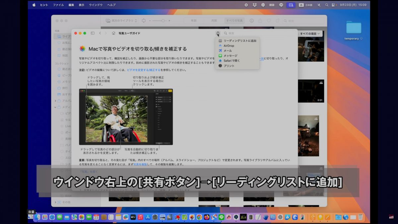Open Firefox from the Dock
The image size is (398, 224).
(x=207, y=217)
